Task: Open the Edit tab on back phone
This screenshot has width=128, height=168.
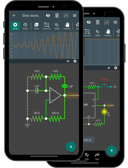Action: pos(87,157)
